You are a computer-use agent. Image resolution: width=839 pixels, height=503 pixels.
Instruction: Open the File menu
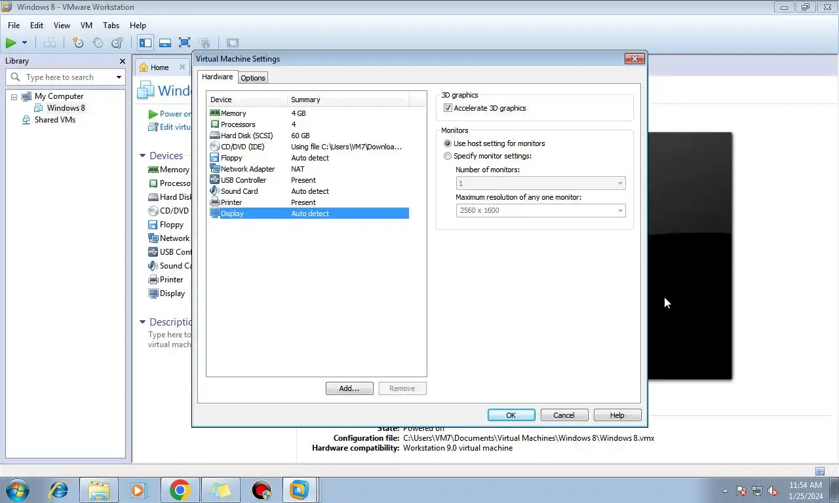[x=14, y=26]
